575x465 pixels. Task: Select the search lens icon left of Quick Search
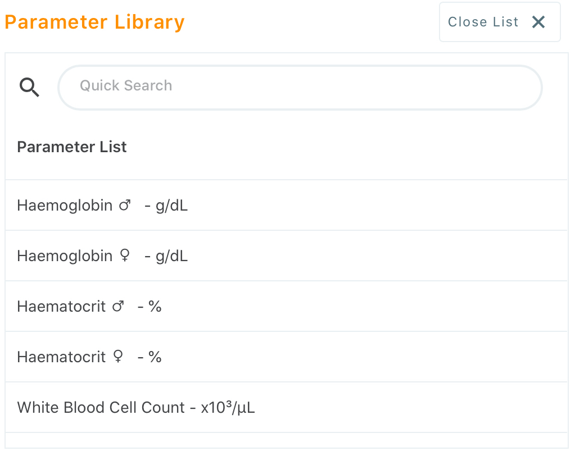30,88
